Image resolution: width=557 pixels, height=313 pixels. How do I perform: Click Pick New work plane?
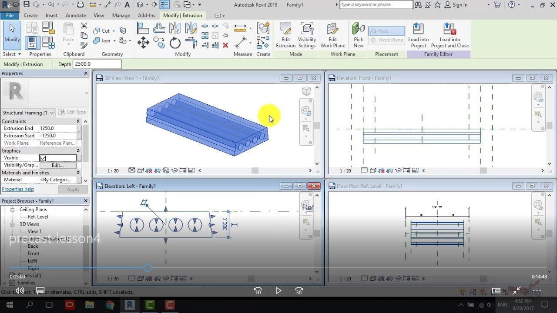[359, 35]
